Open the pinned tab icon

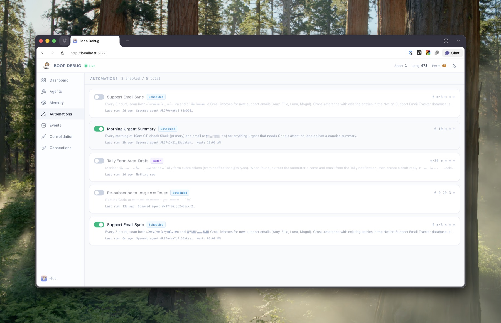(x=64, y=41)
